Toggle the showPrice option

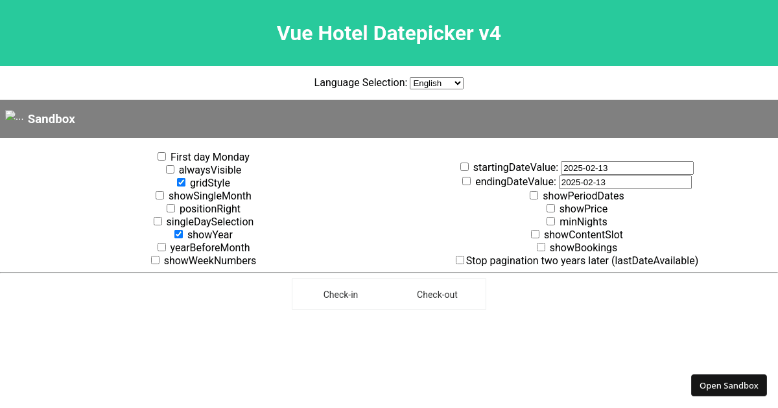pyautogui.click(x=550, y=208)
